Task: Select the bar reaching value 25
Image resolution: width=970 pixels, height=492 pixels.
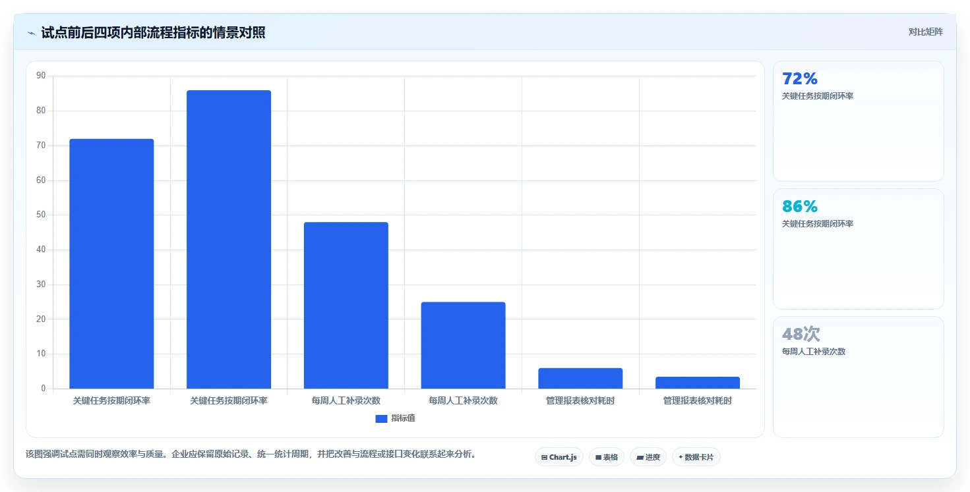Action: 464,345
